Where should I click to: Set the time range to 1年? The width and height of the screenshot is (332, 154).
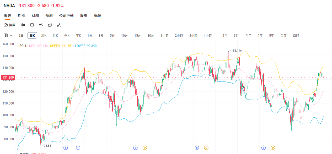(260, 35)
